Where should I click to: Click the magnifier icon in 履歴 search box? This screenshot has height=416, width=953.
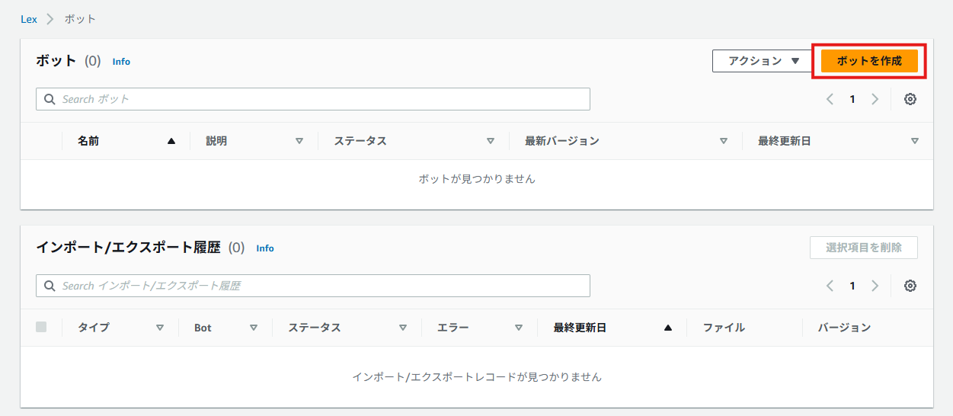click(50, 286)
